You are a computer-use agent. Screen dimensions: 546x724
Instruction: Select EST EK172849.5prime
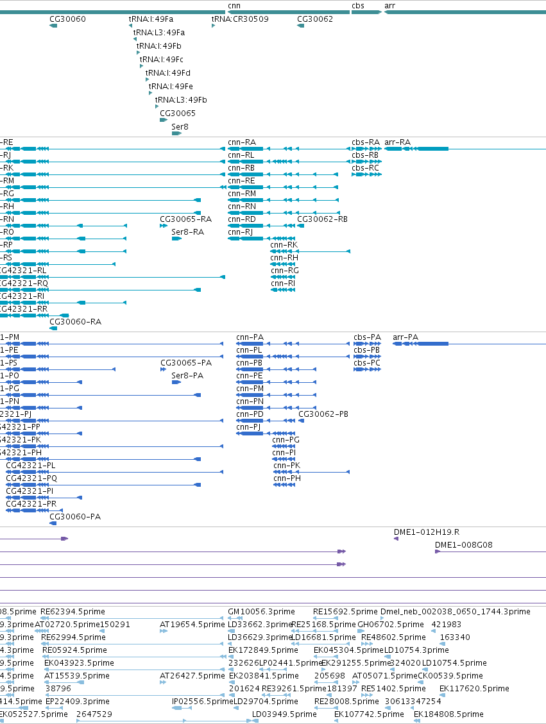[264, 650]
